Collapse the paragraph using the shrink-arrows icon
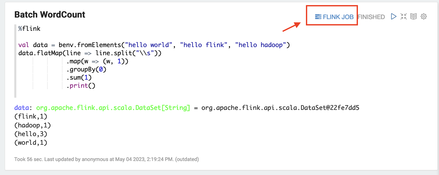The image size is (439, 175). [x=403, y=16]
